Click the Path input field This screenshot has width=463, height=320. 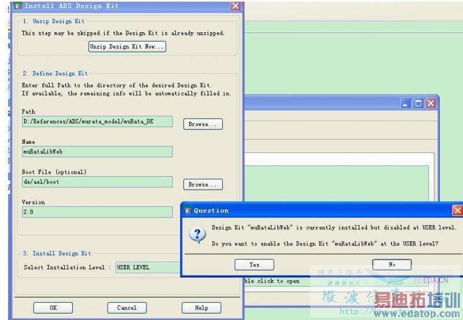(x=97, y=121)
